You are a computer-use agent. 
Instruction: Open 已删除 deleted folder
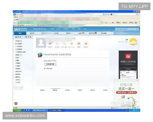pos(17,60)
